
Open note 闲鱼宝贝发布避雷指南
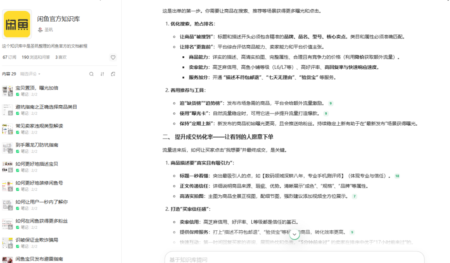pos(39,259)
